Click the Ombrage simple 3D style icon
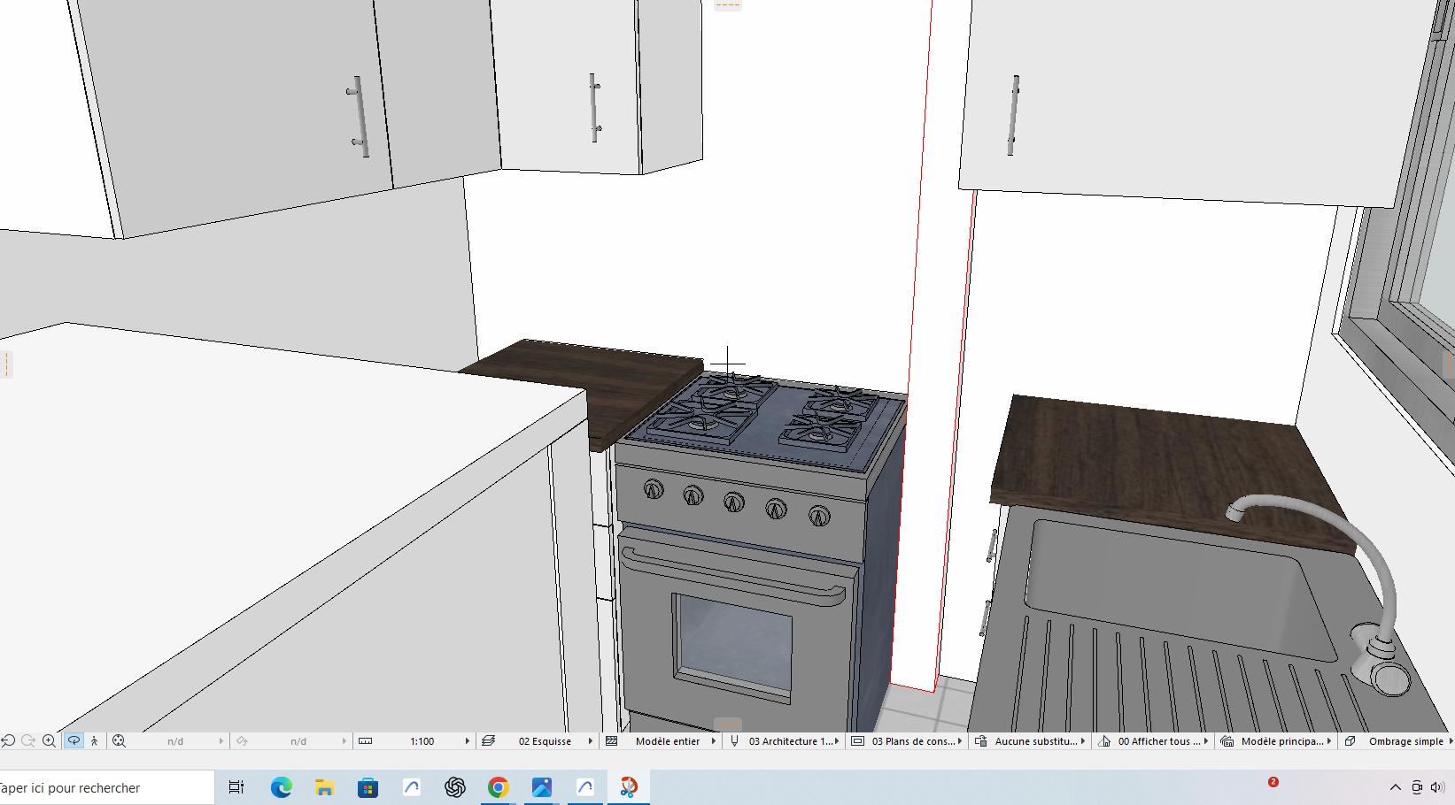 click(x=1350, y=741)
